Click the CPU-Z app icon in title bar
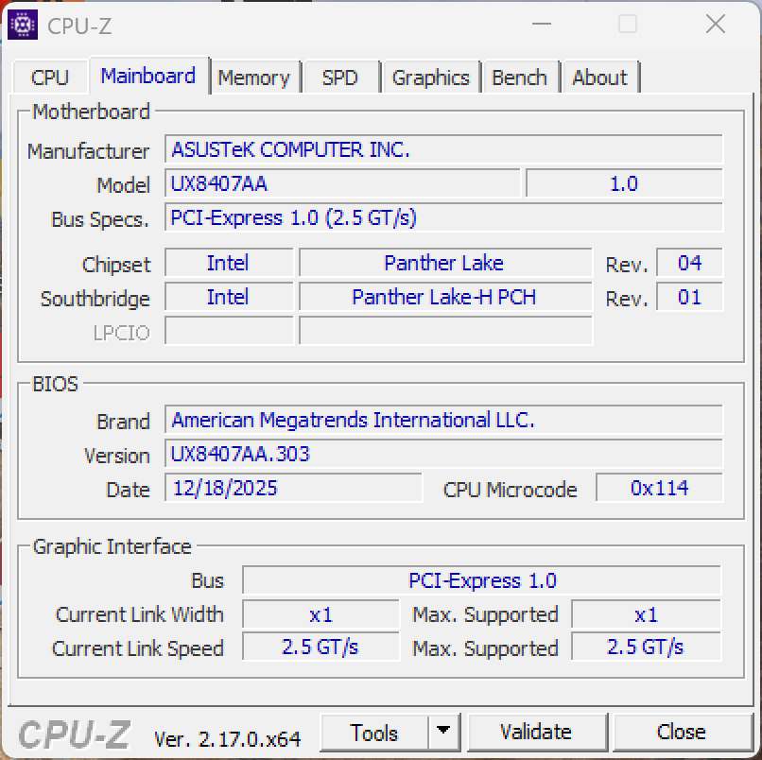 tap(23, 26)
